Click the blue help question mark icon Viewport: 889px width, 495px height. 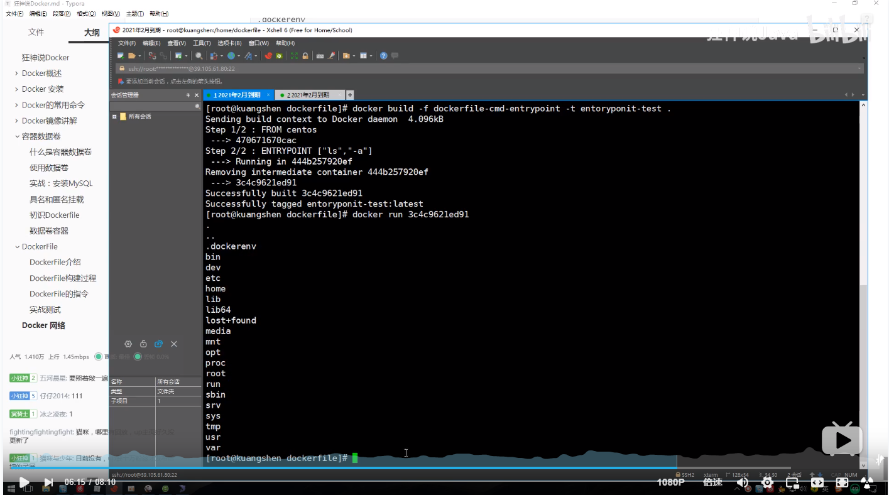click(x=384, y=56)
